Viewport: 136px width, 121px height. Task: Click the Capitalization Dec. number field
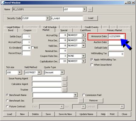pyautogui.click(x=63, y=61)
